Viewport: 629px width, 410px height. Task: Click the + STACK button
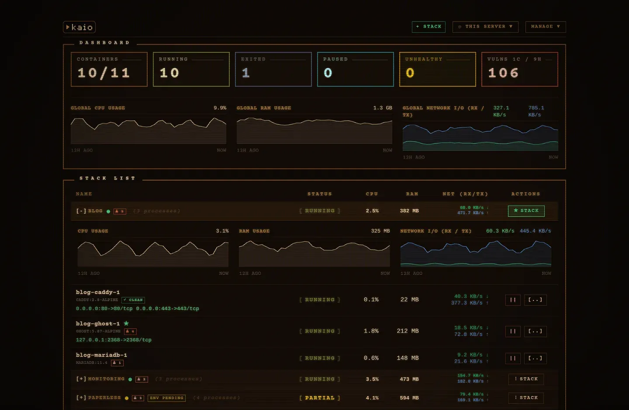coord(429,27)
